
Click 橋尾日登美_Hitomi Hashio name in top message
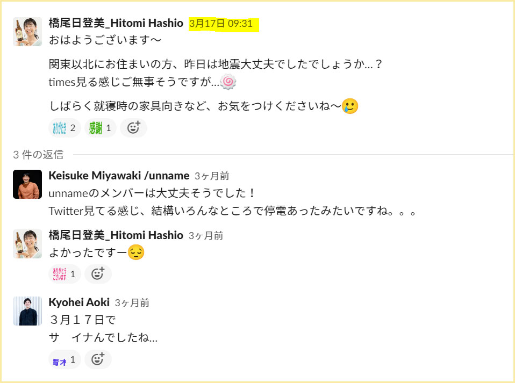pos(116,23)
